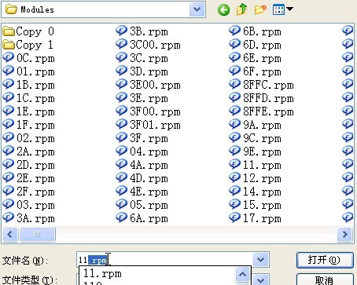Select the 04.rpm file icon
The image size is (357, 285).
(122, 151)
